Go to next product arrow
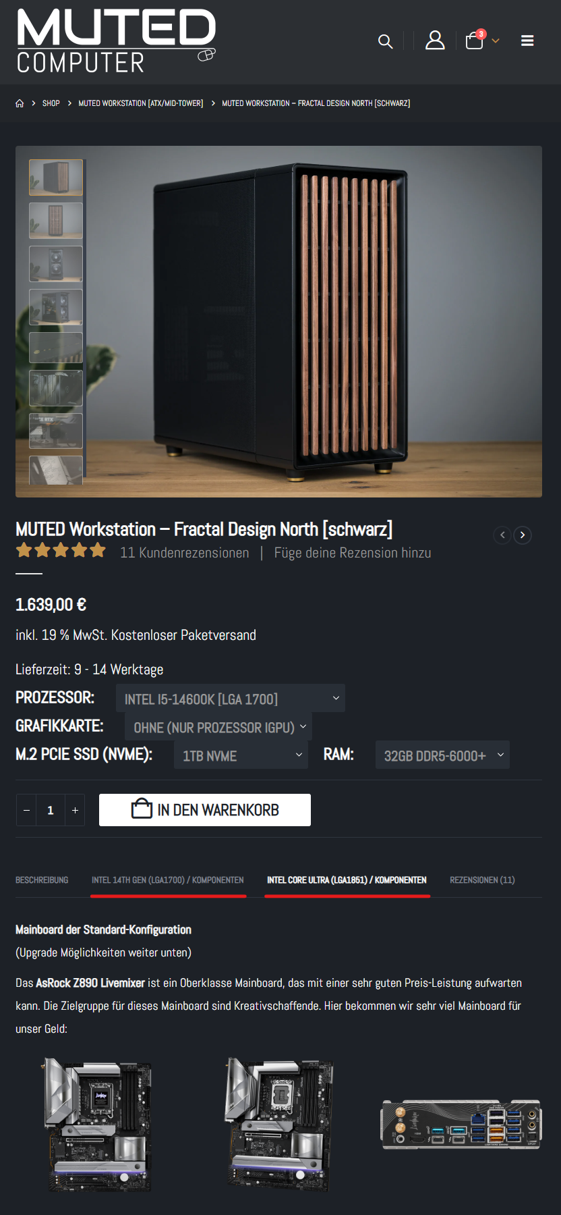 pyautogui.click(x=523, y=535)
